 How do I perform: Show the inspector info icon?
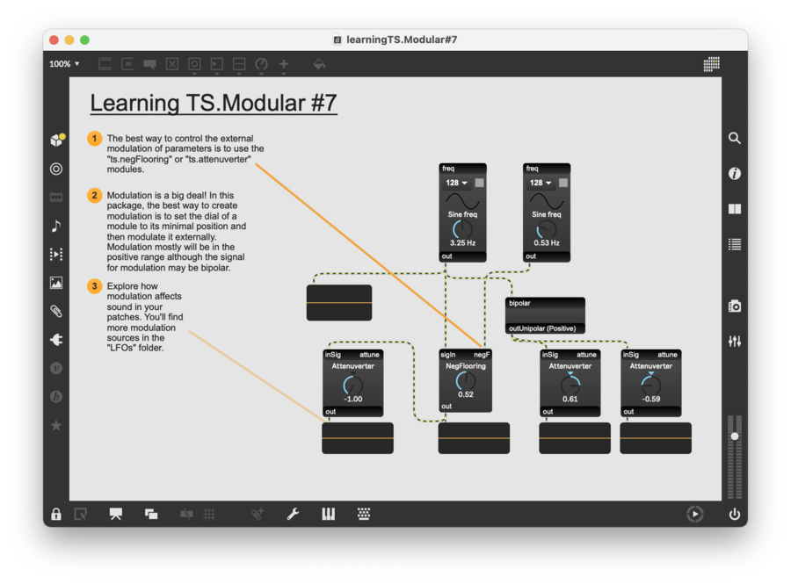735,174
